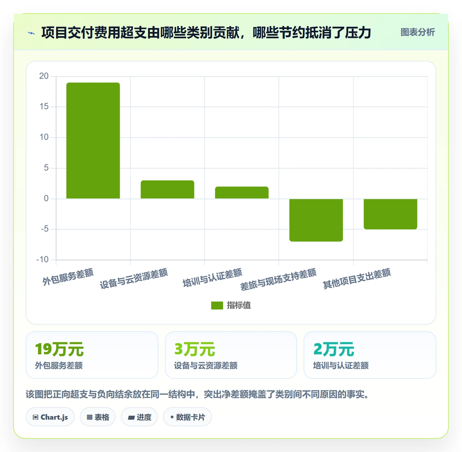Image resolution: width=462 pixels, height=452 pixels.
Task: Click the y-axis value 20
Action: tap(44, 76)
